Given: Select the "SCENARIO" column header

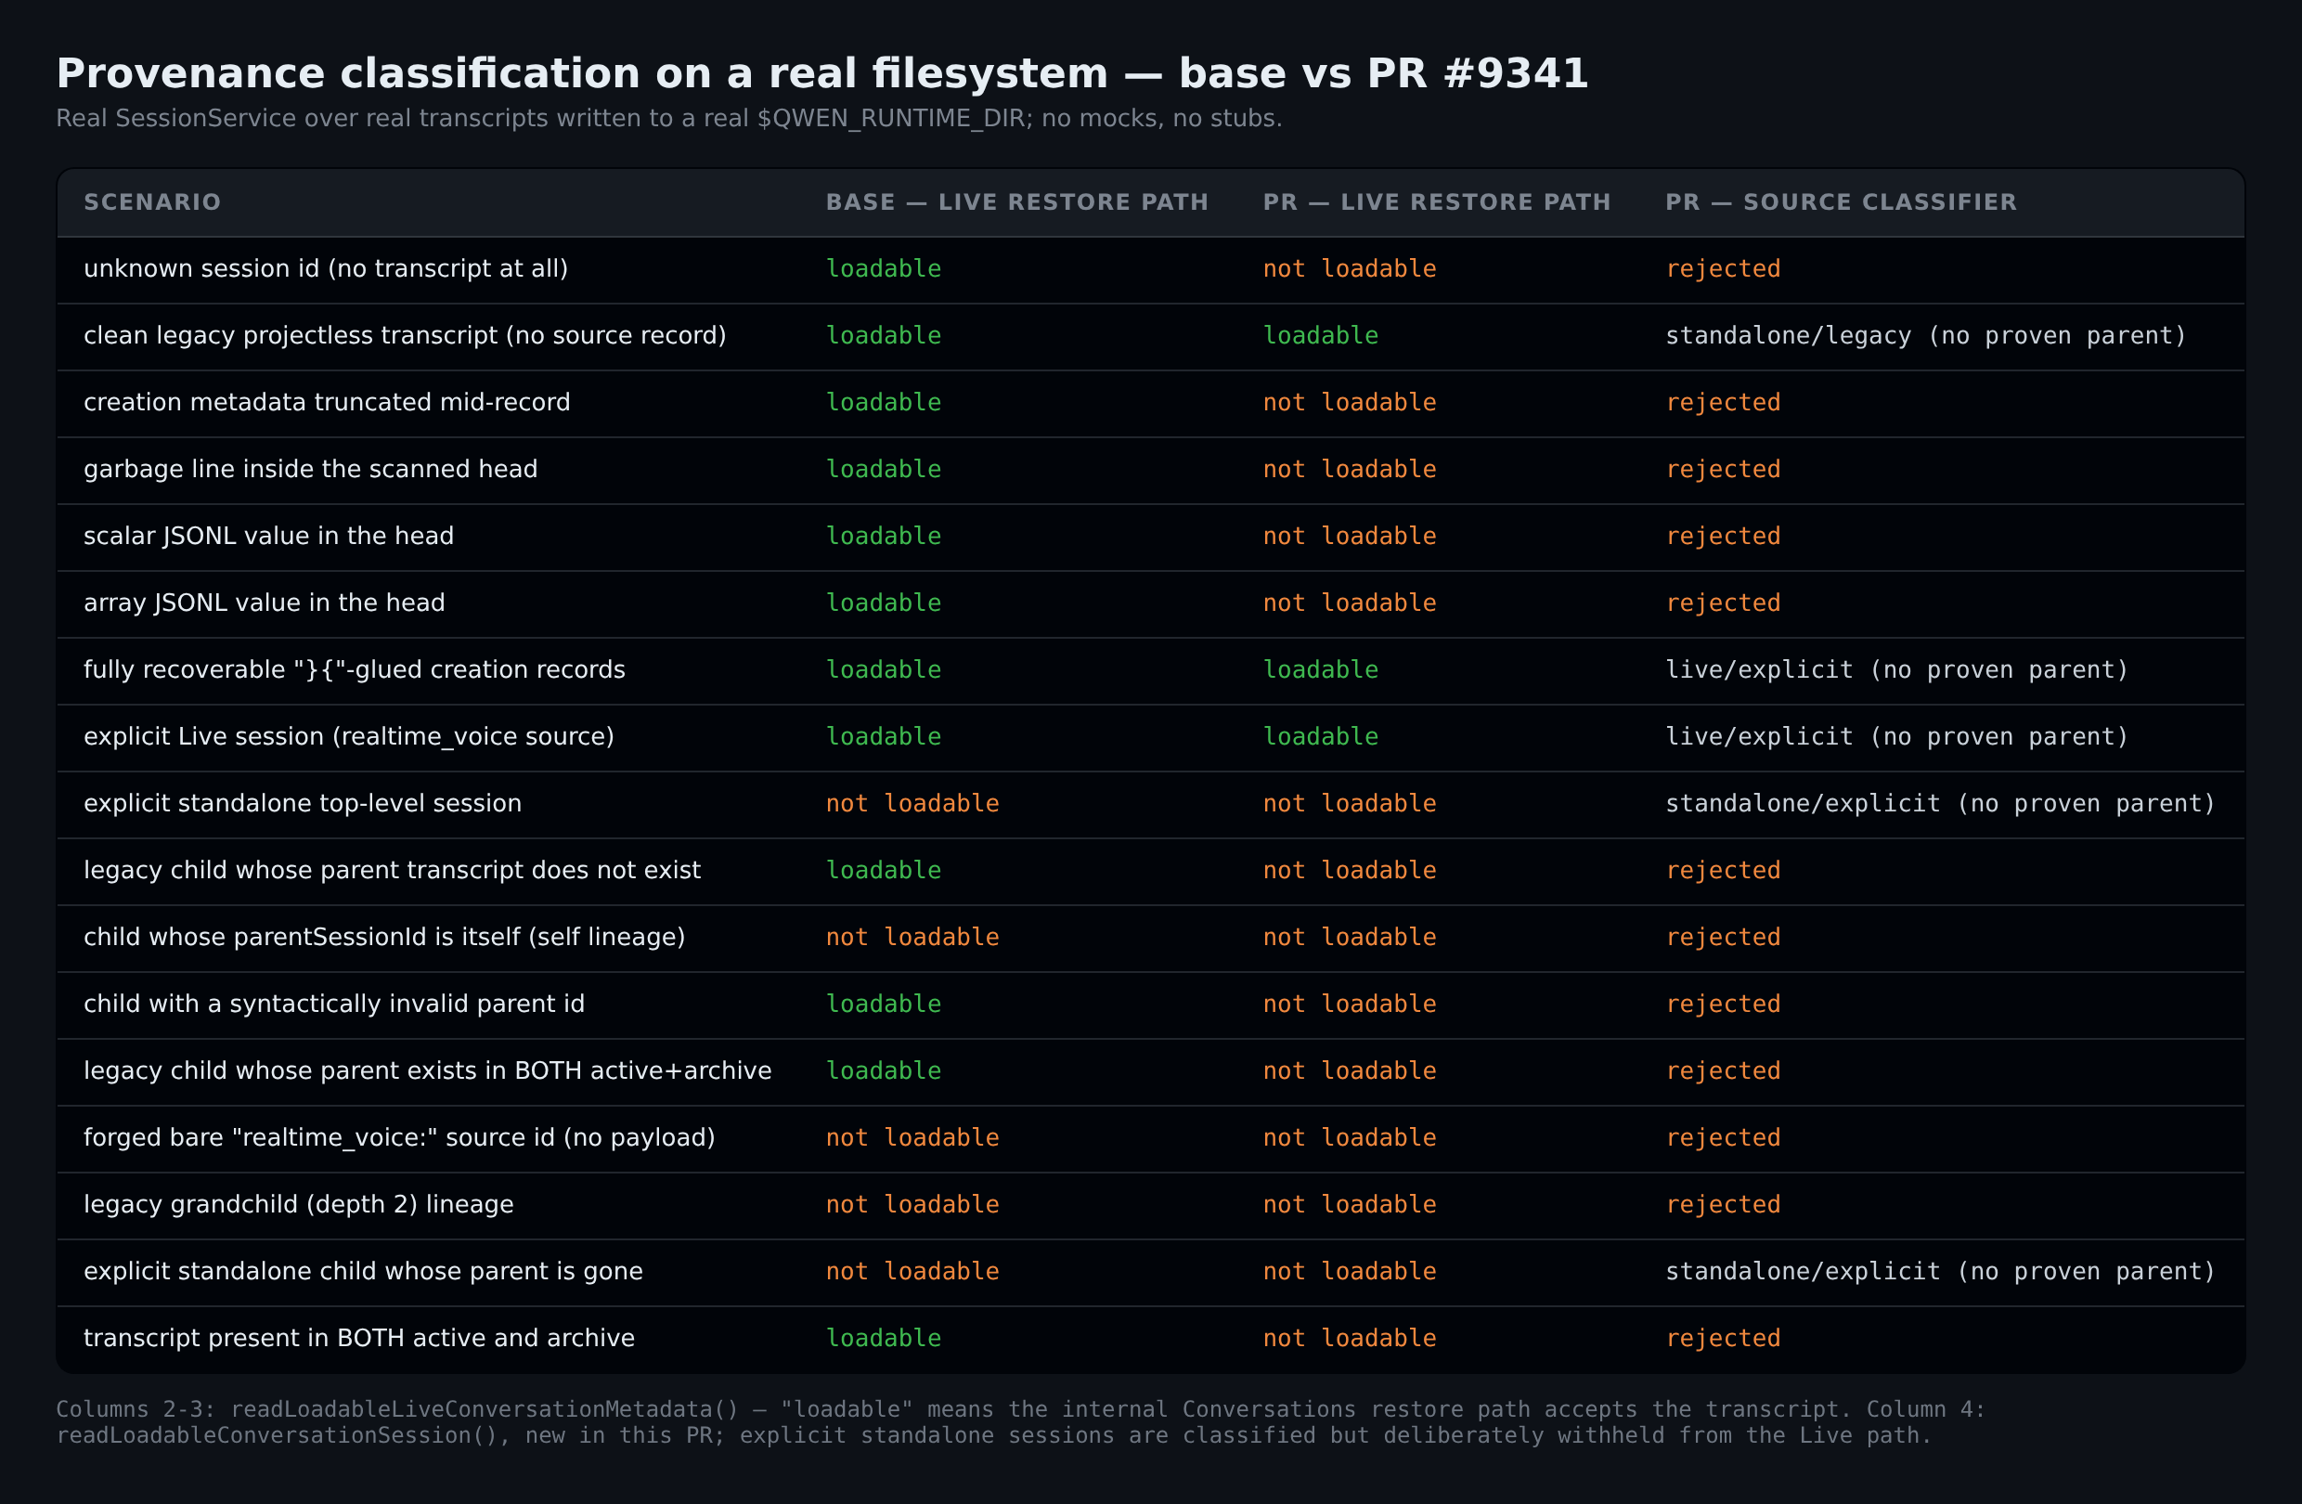Looking at the screenshot, I should (x=153, y=202).
